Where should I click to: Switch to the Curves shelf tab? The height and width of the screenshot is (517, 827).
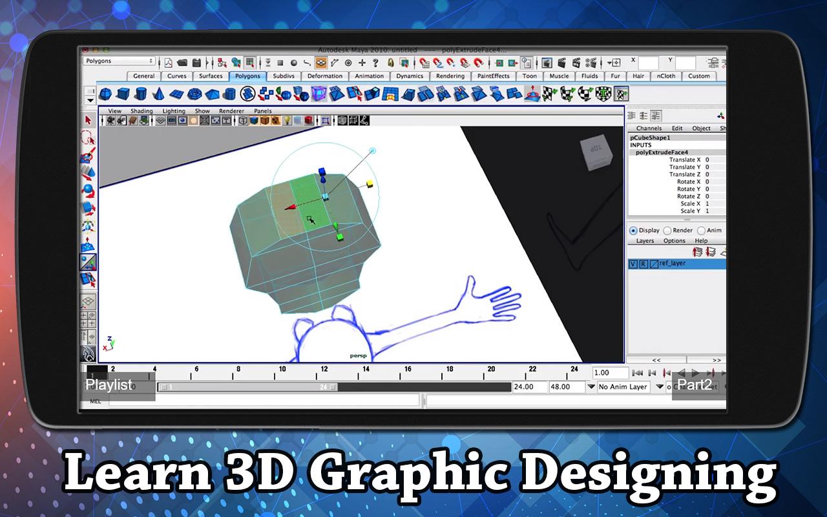177,76
